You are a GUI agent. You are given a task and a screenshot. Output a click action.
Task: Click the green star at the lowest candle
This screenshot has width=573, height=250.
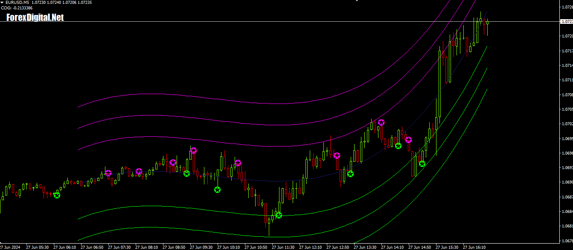279,215
